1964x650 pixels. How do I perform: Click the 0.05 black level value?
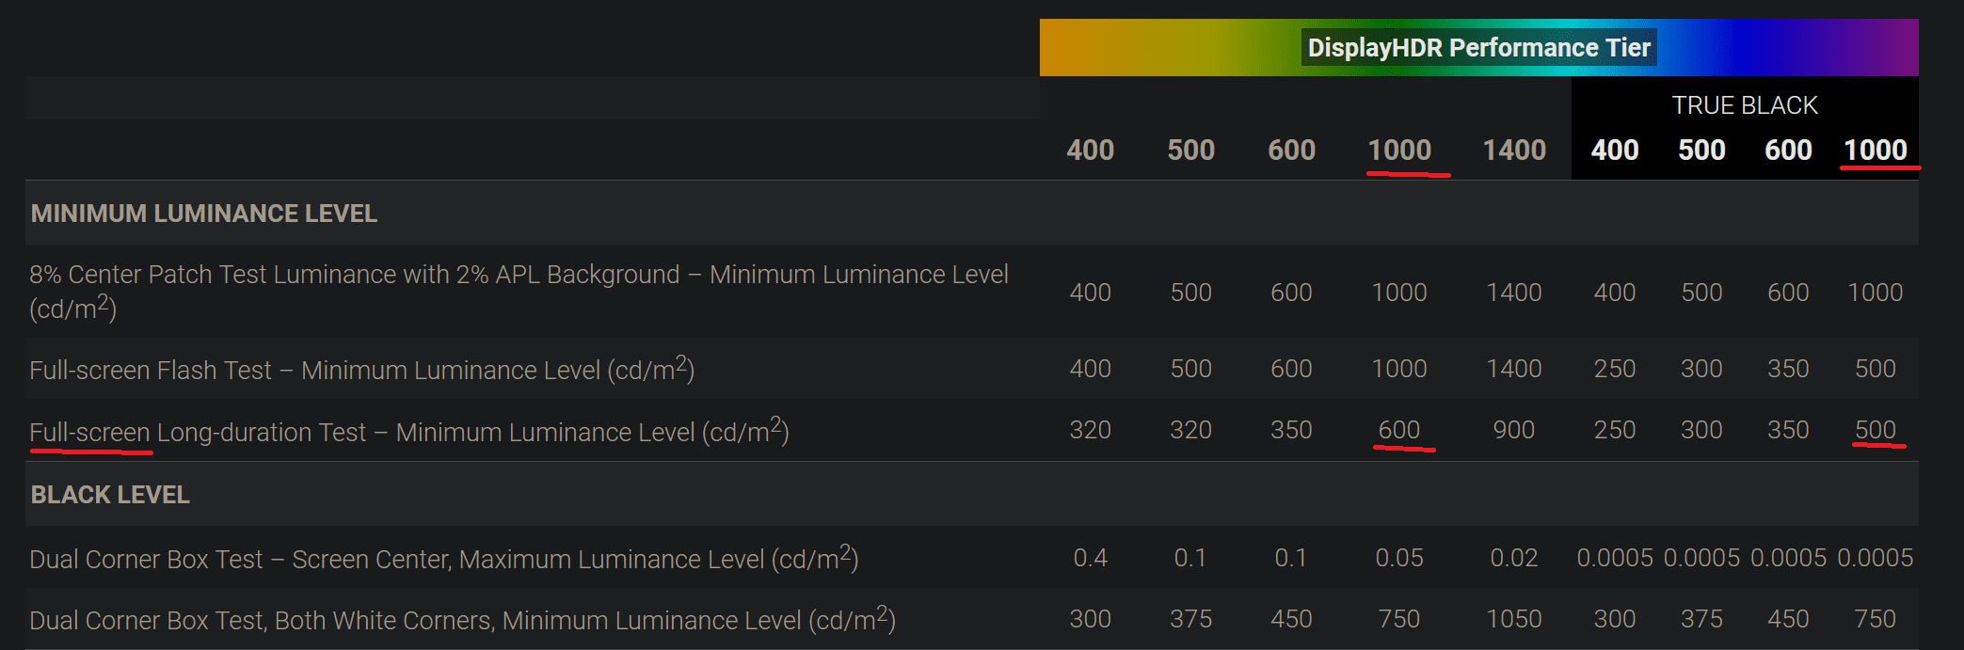[1399, 558]
